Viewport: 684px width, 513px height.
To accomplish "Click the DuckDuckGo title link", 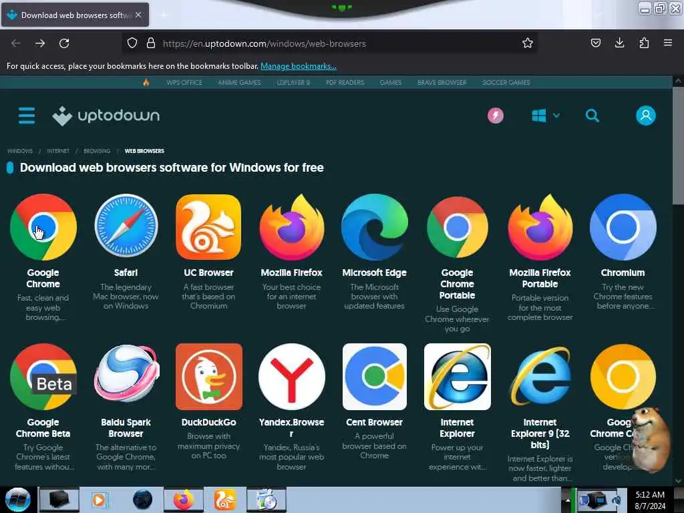I will pyautogui.click(x=208, y=422).
